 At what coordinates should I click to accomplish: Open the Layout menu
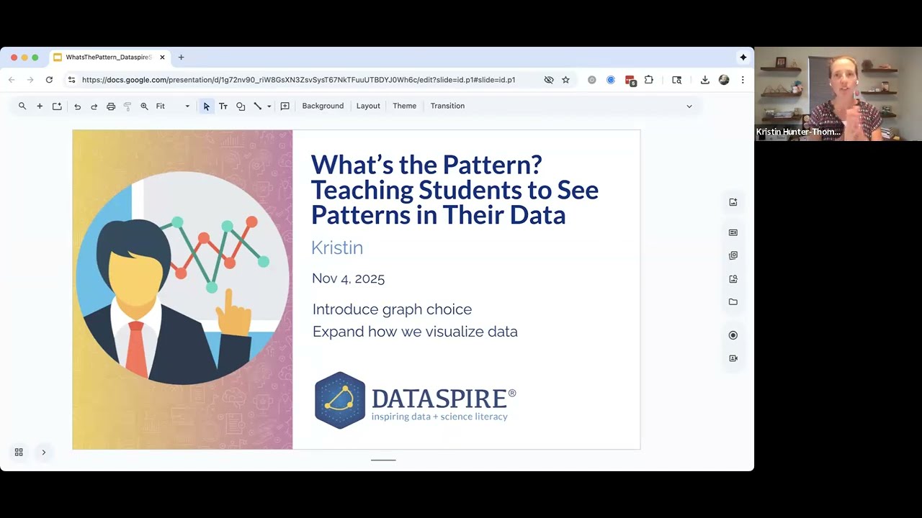(x=368, y=106)
